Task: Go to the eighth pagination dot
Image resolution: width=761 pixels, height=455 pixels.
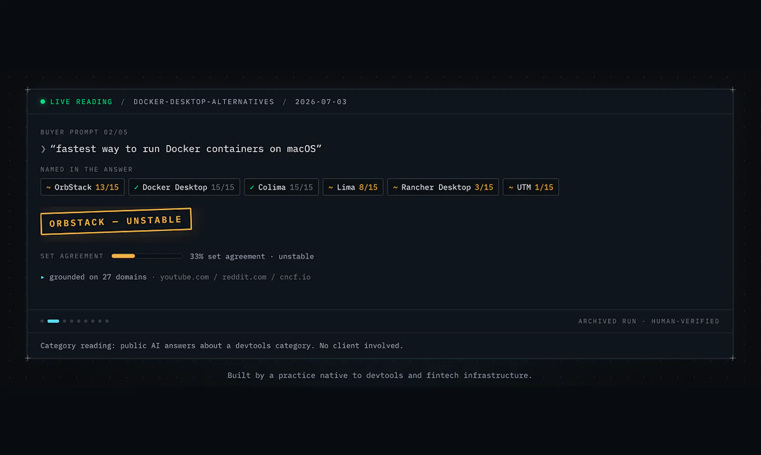Action: [x=100, y=321]
